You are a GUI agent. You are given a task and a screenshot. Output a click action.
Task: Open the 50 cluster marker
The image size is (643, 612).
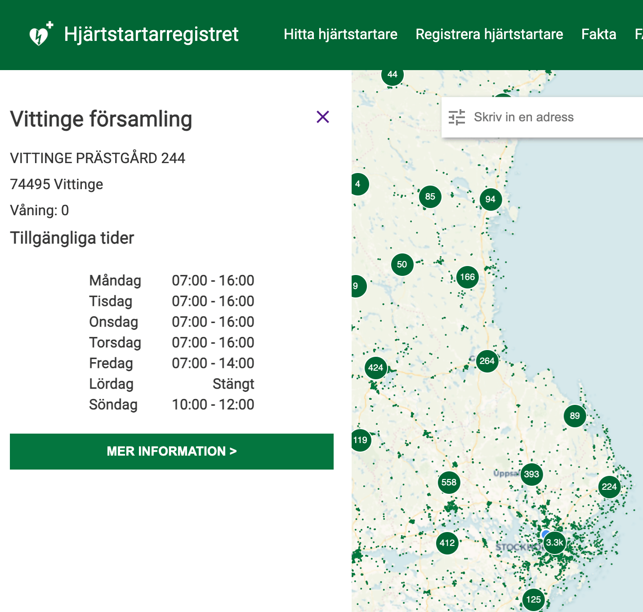(x=402, y=265)
